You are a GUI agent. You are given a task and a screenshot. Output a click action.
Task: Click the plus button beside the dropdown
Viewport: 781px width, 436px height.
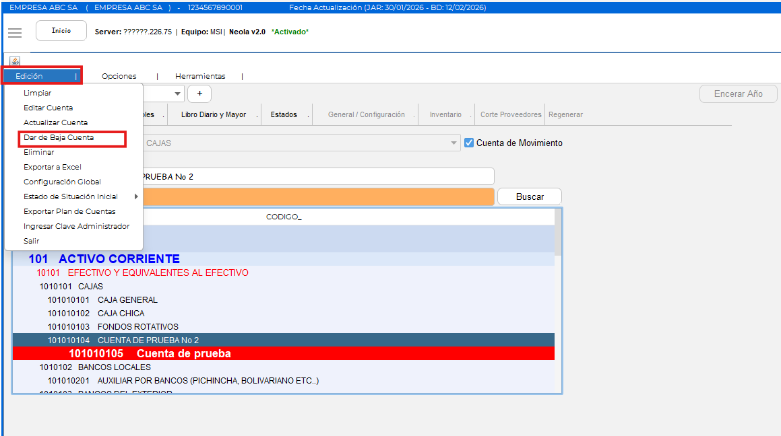tap(199, 94)
